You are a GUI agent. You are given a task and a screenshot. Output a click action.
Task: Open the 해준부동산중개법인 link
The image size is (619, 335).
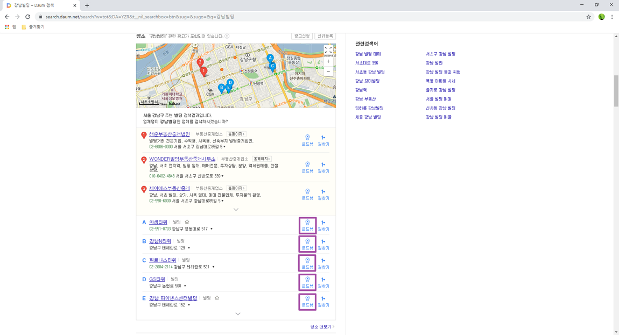170,134
